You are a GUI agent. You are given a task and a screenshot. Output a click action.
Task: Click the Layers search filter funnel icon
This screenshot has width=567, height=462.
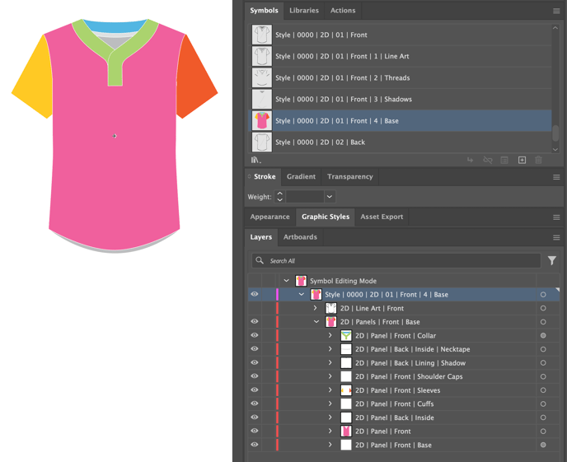pyautogui.click(x=551, y=260)
